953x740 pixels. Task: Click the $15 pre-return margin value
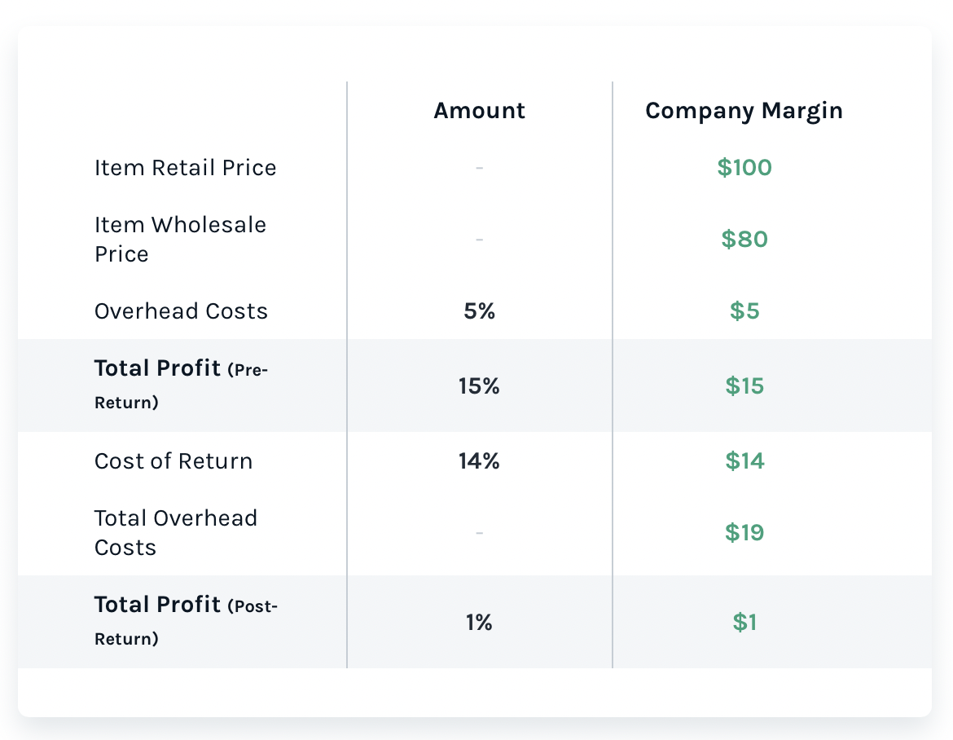coord(744,385)
